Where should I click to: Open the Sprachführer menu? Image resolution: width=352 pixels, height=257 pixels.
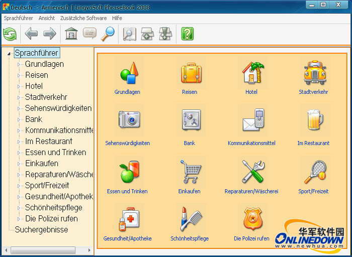19,18
